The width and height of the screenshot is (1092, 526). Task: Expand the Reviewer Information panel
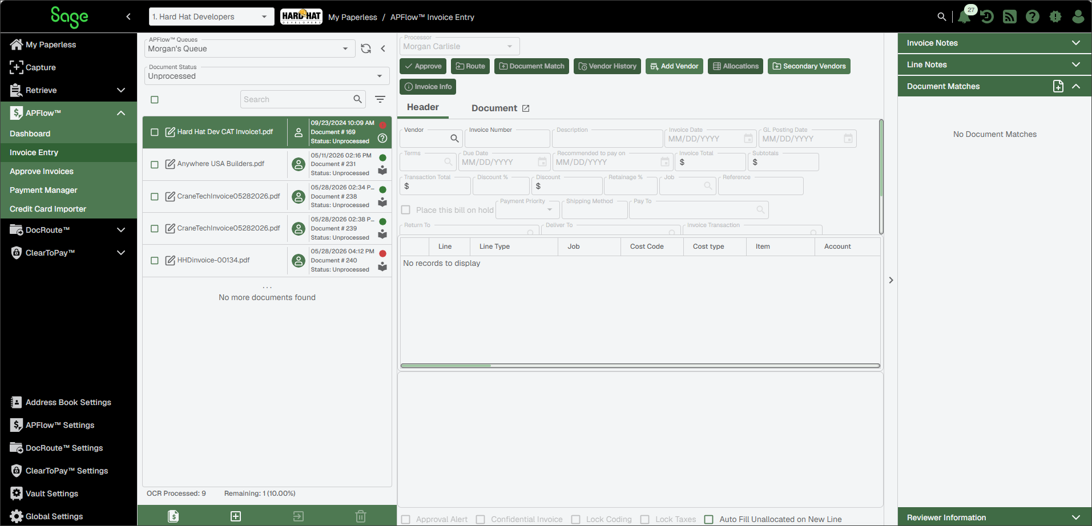coord(995,517)
